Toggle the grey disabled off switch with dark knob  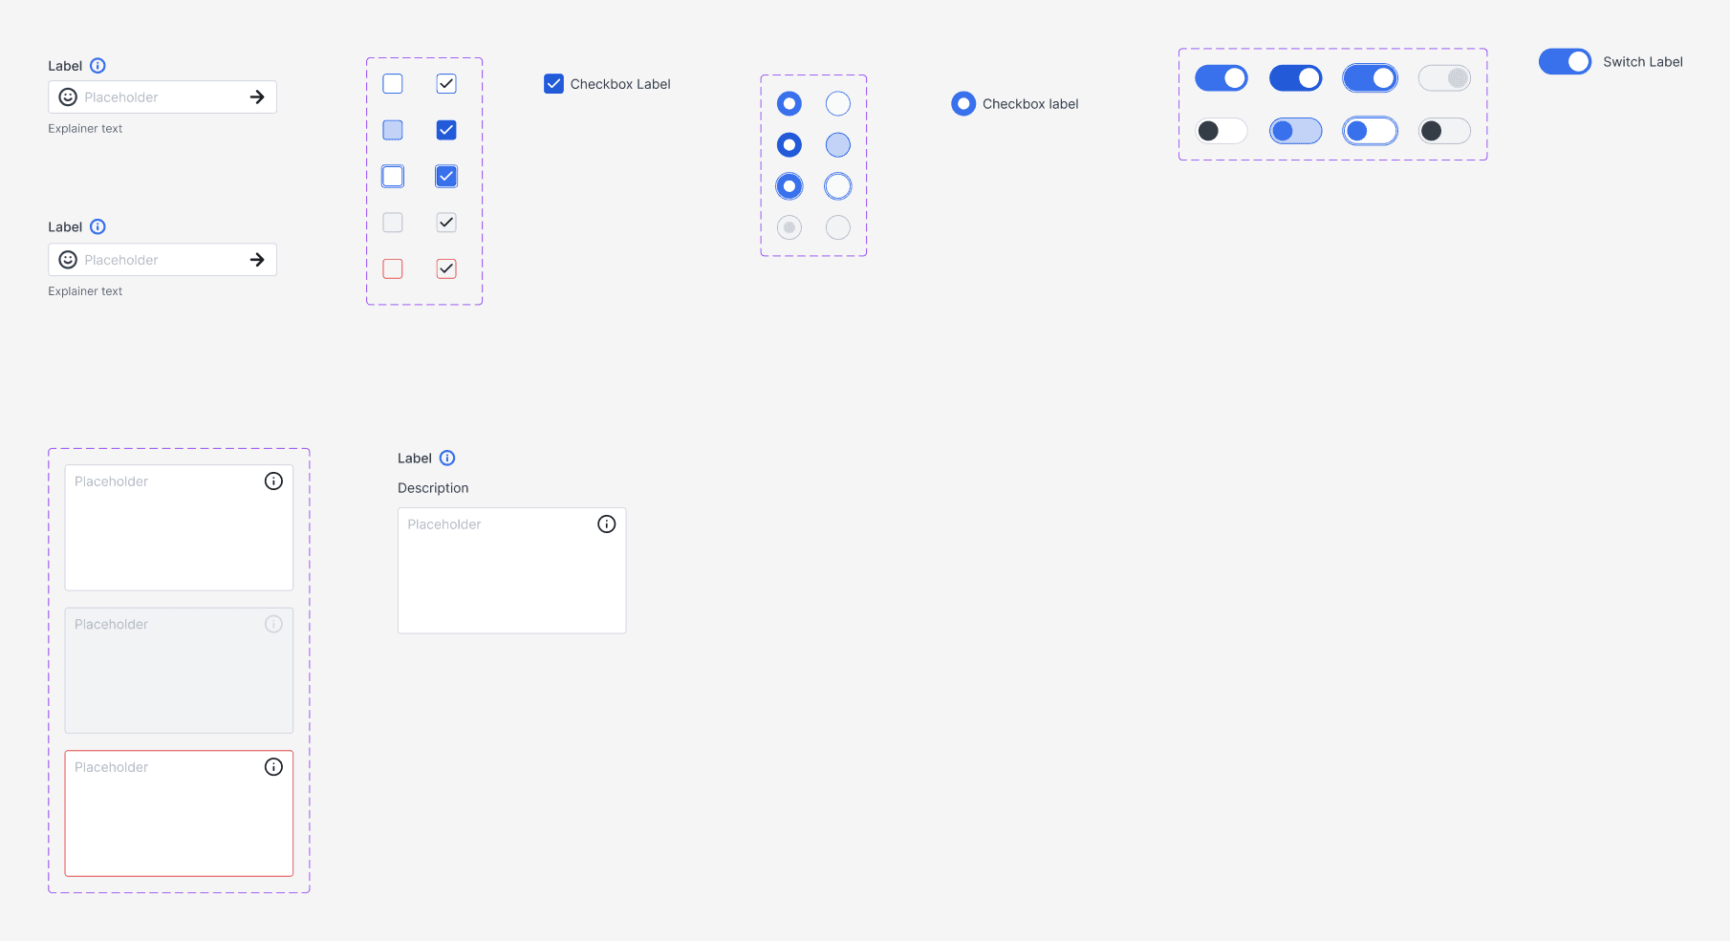(x=1444, y=131)
